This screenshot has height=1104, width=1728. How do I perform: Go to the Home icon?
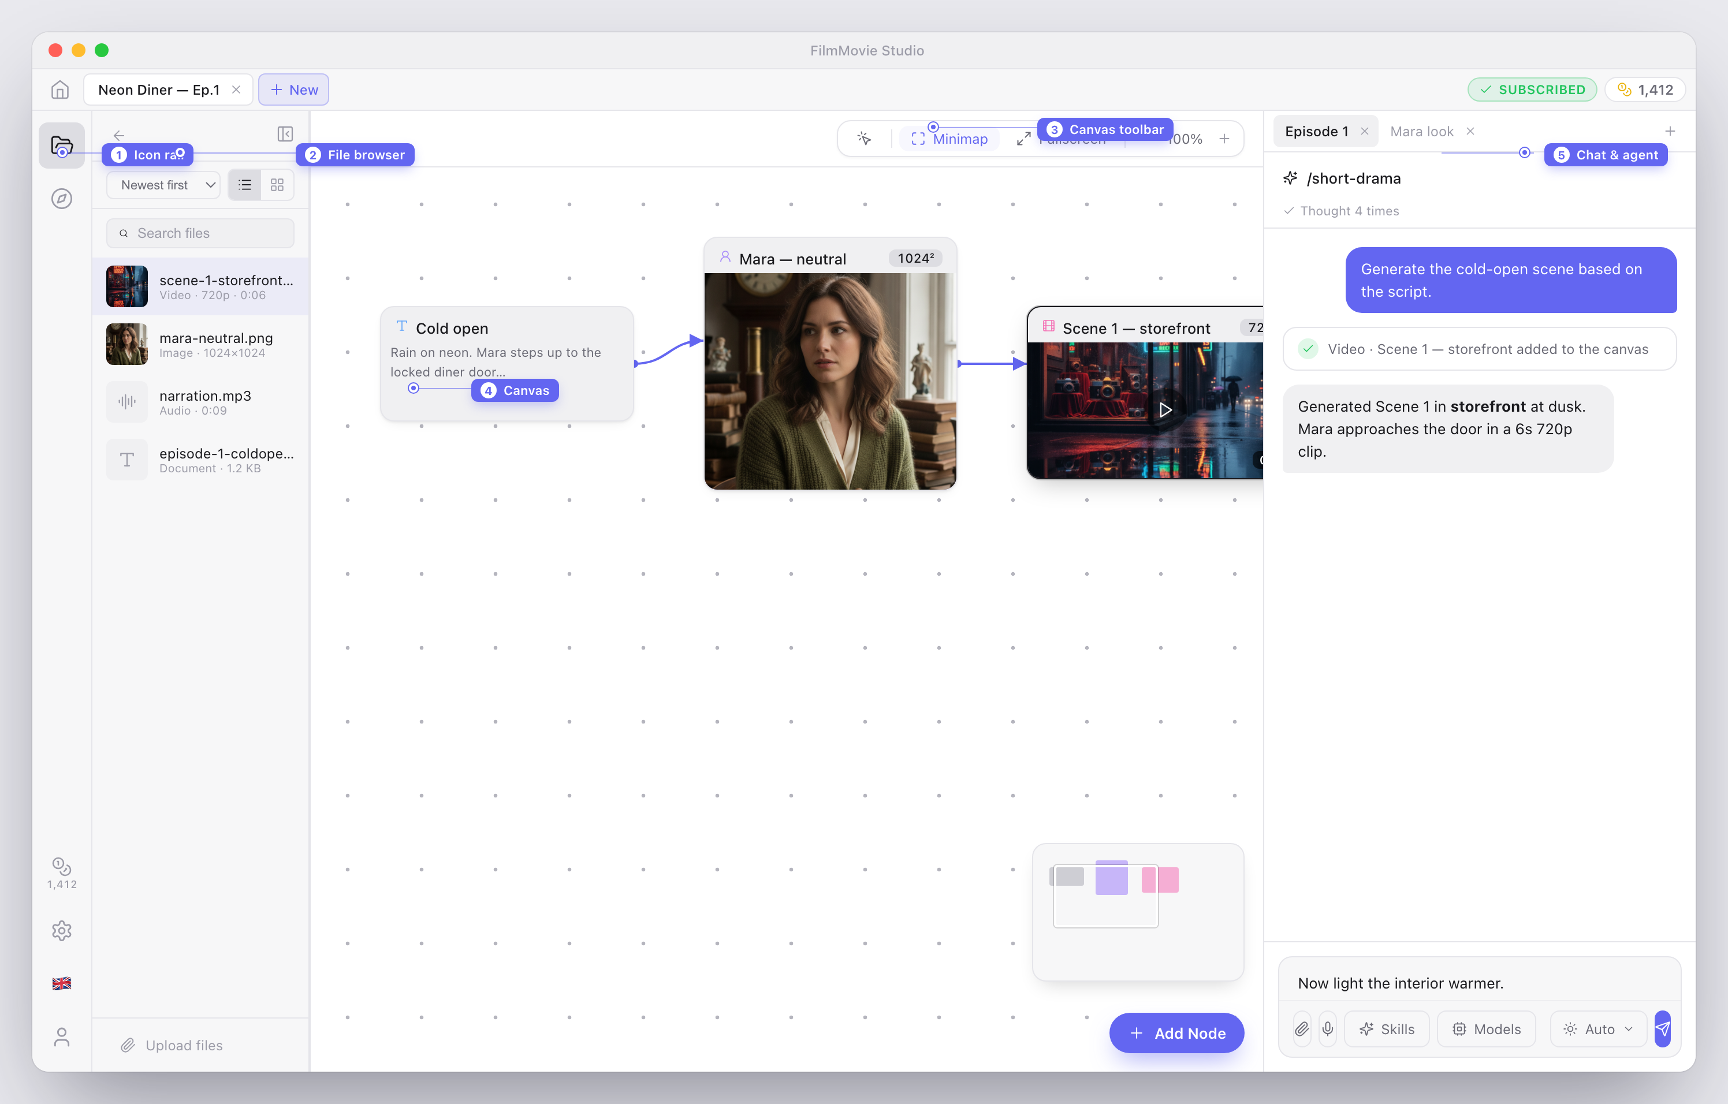60,89
